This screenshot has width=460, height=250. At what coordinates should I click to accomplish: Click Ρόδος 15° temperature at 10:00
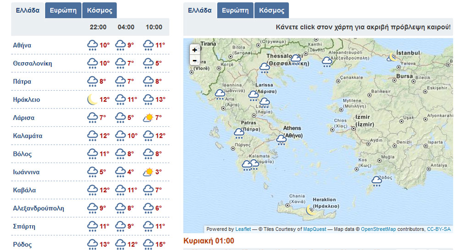click(x=161, y=245)
